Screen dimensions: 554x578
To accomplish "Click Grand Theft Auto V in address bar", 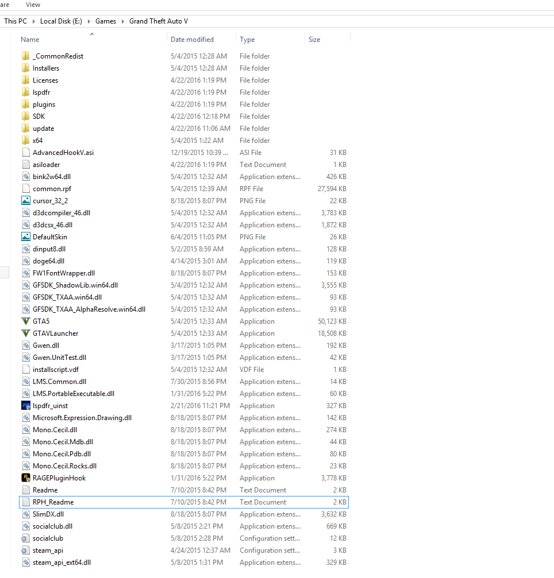I will click(159, 21).
